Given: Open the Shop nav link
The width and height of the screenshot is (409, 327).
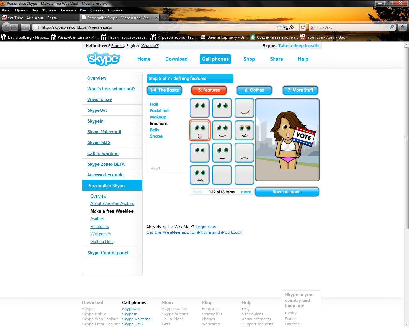Looking at the screenshot, I should point(249,59).
